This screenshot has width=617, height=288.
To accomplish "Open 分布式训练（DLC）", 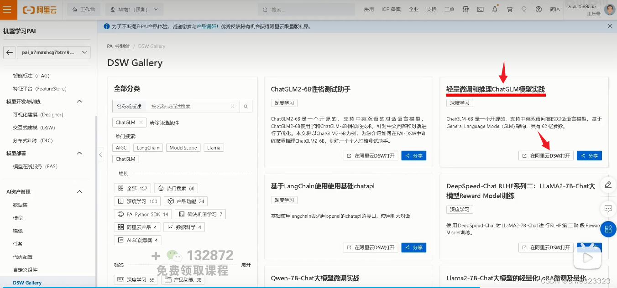I will click(33, 141).
